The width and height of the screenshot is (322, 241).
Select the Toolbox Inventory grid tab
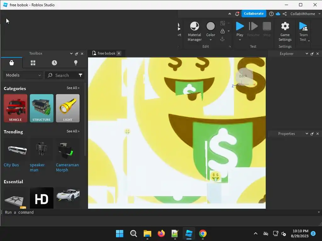pos(33,63)
